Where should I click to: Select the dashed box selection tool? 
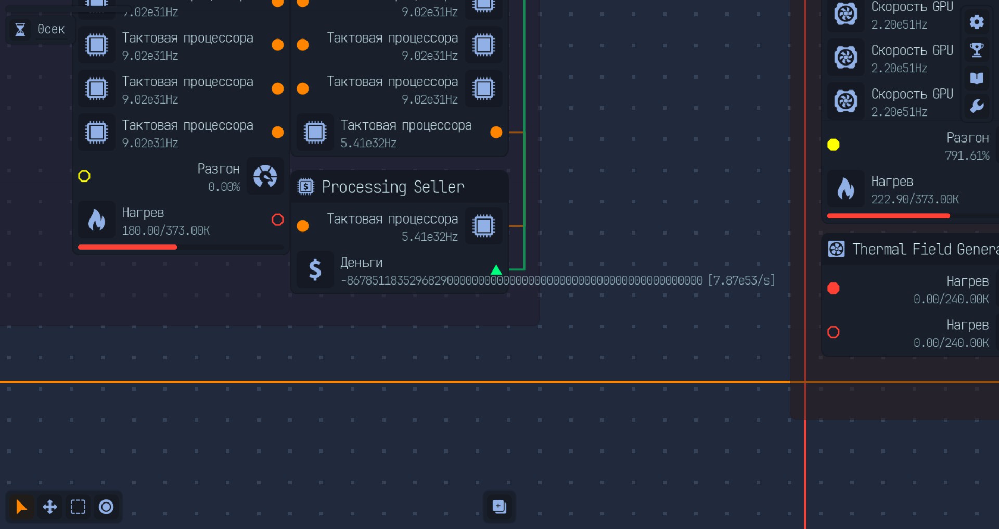point(78,507)
